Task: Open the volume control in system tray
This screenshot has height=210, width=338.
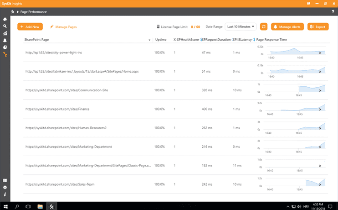Action: pyautogui.click(x=299, y=206)
